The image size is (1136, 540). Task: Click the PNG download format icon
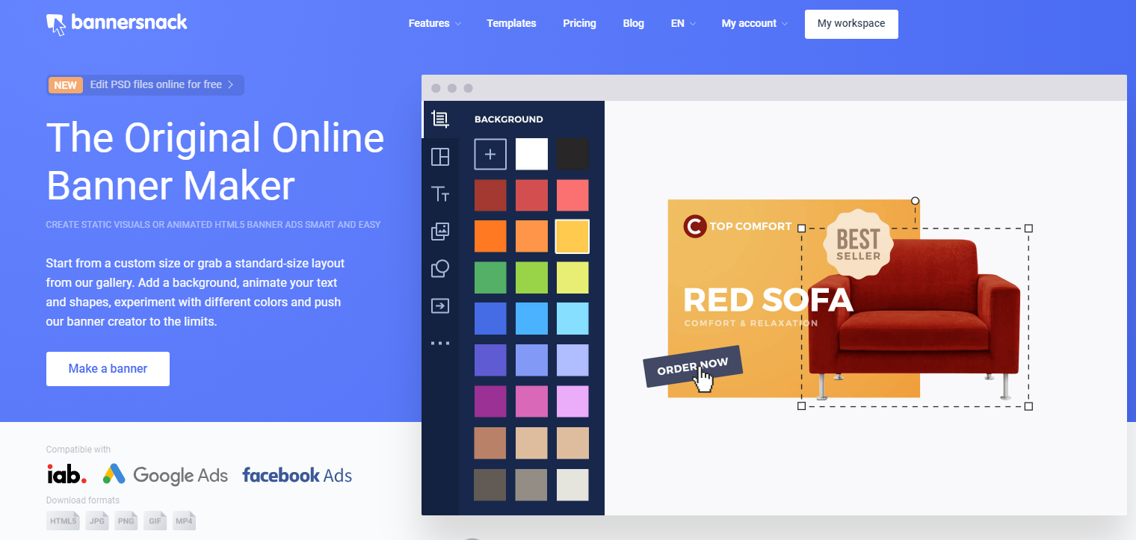tap(126, 521)
